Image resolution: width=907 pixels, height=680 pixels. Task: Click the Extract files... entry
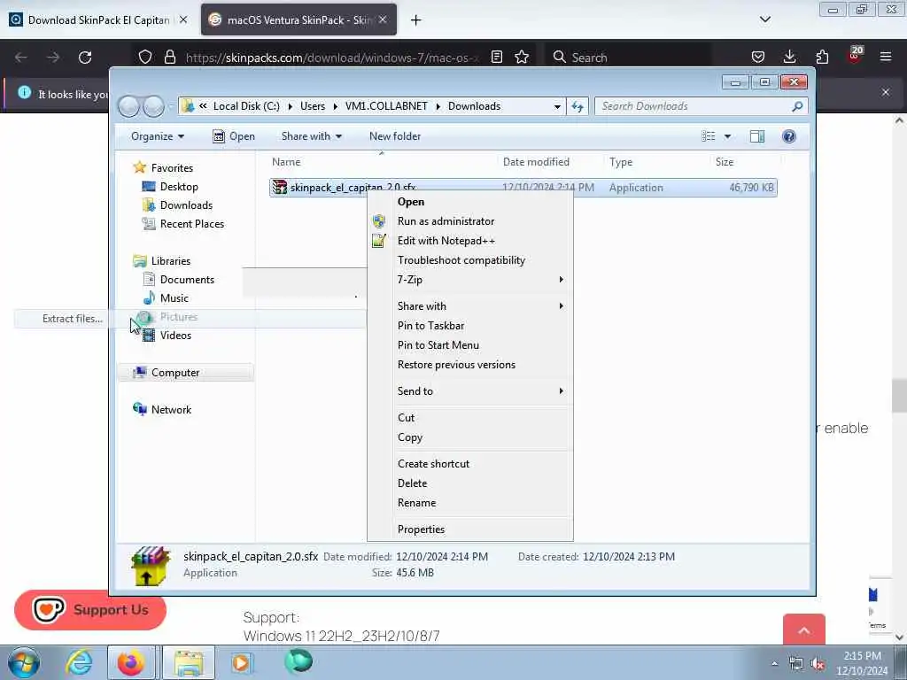(73, 319)
